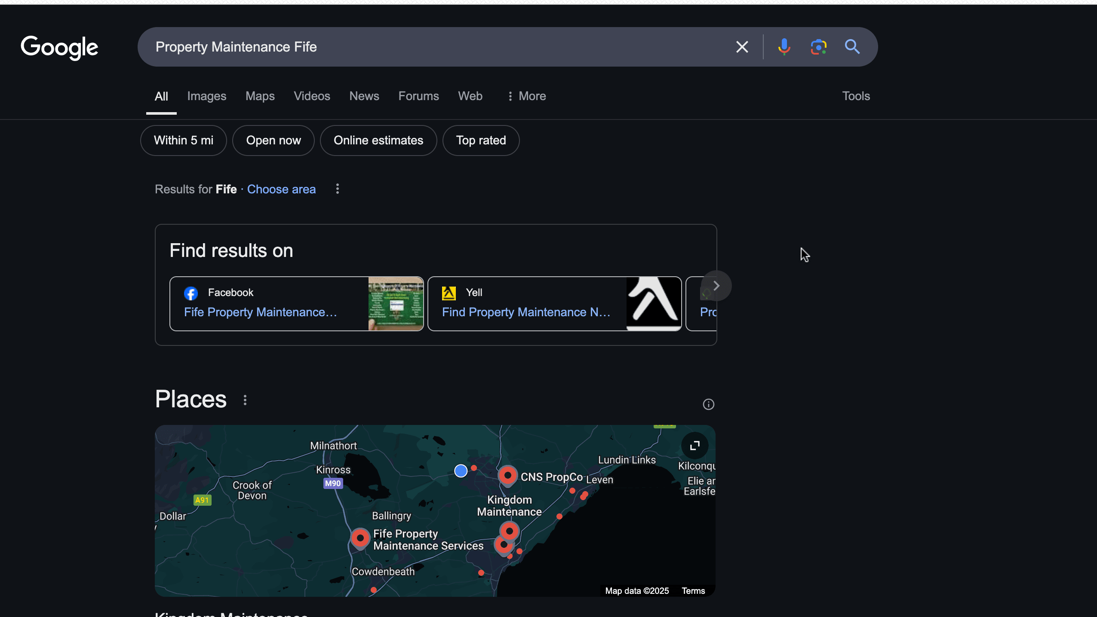
Task: Toggle the Online estimates filter chip
Action: [378, 141]
